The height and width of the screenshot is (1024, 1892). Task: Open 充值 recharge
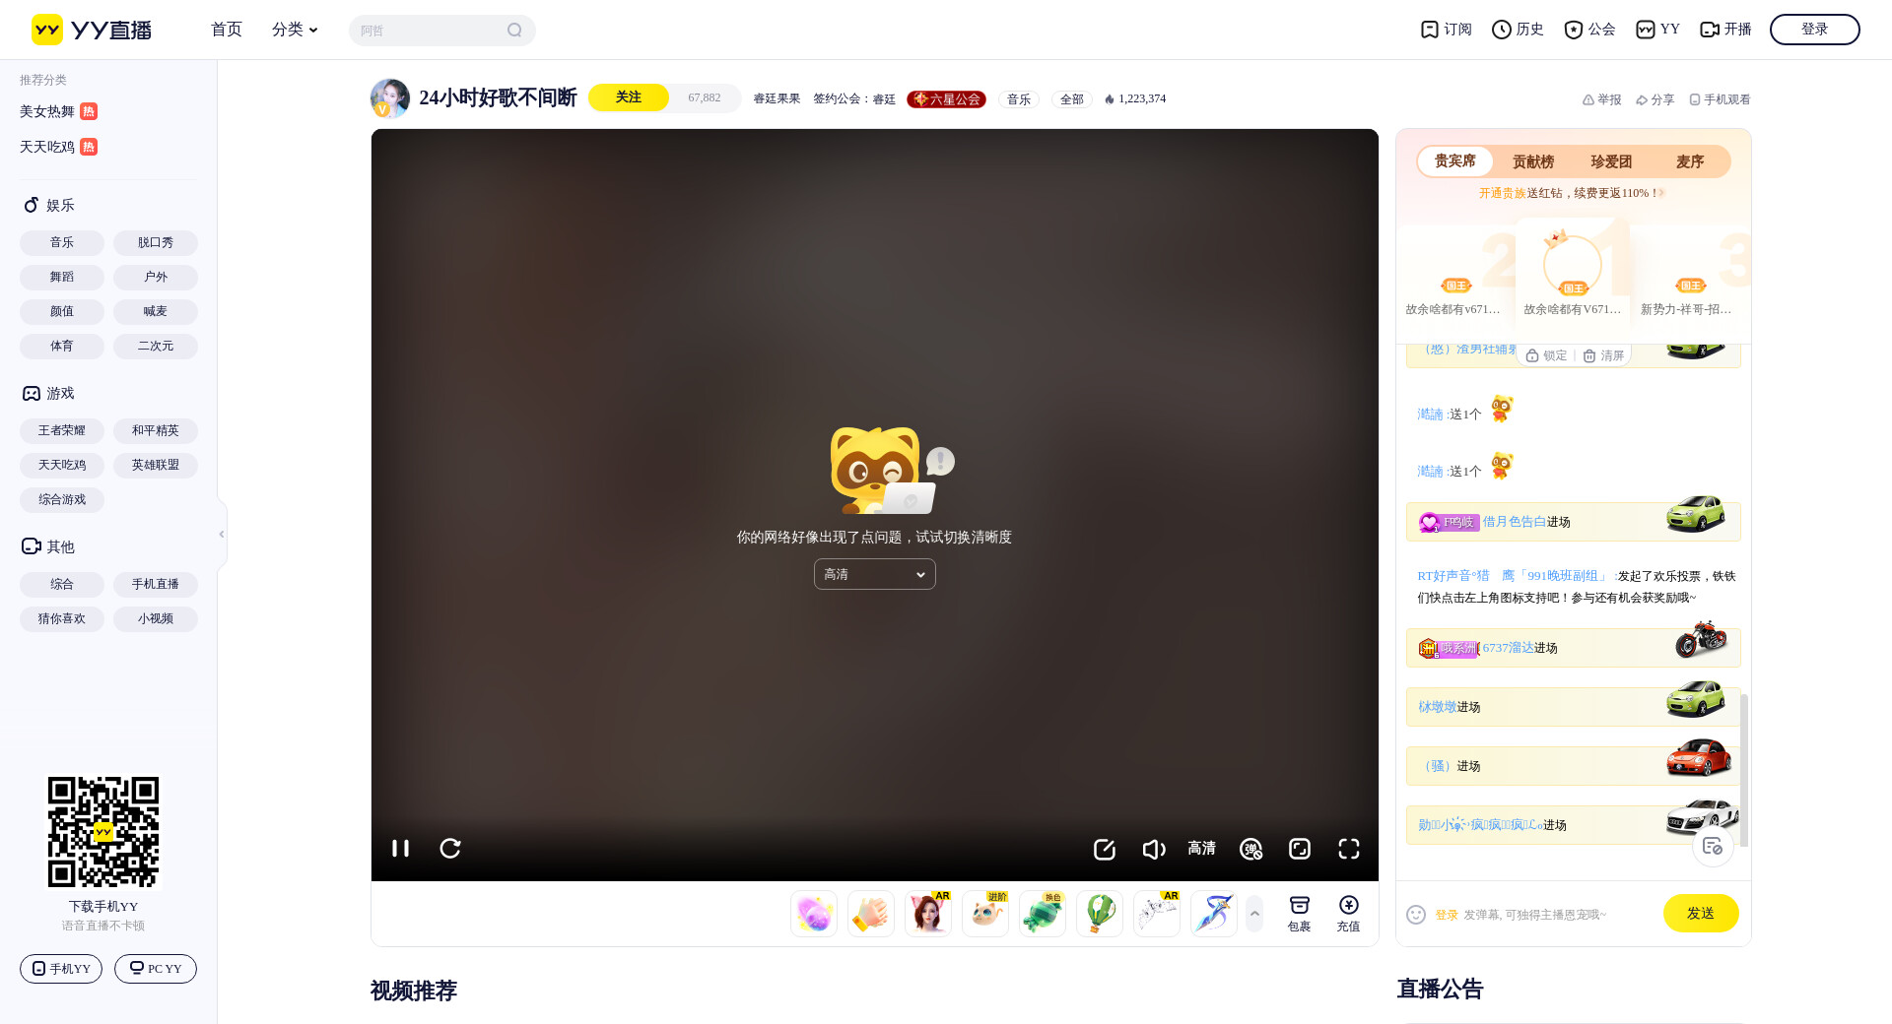[x=1349, y=914]
